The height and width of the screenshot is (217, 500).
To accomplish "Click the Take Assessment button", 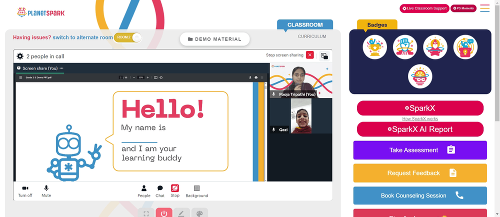I will [x=420, y=150].
